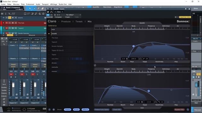This screenshot has width=202, height=113.
Task: Switch Claro to Tweak view
Action: [x=79, y=22]
